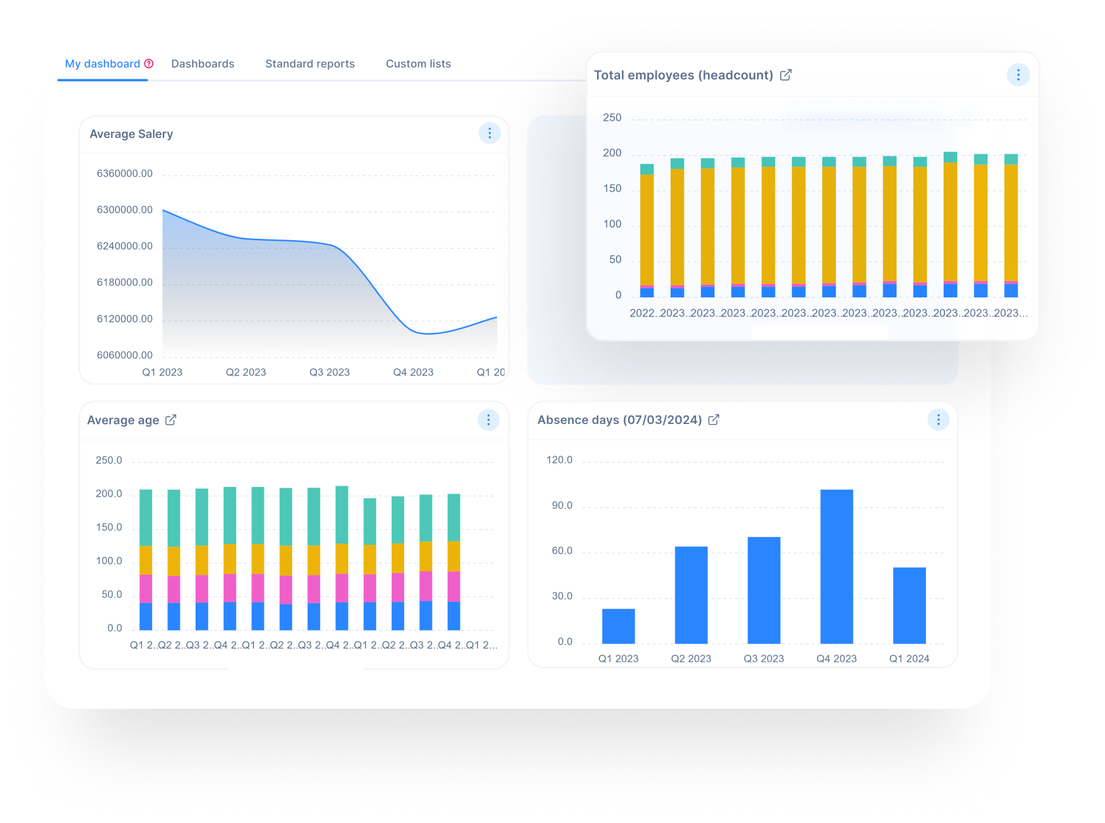Select the Q2 2023 absence days bar
This screenshot has width=1105, height=823.
[x=692, y=595]
